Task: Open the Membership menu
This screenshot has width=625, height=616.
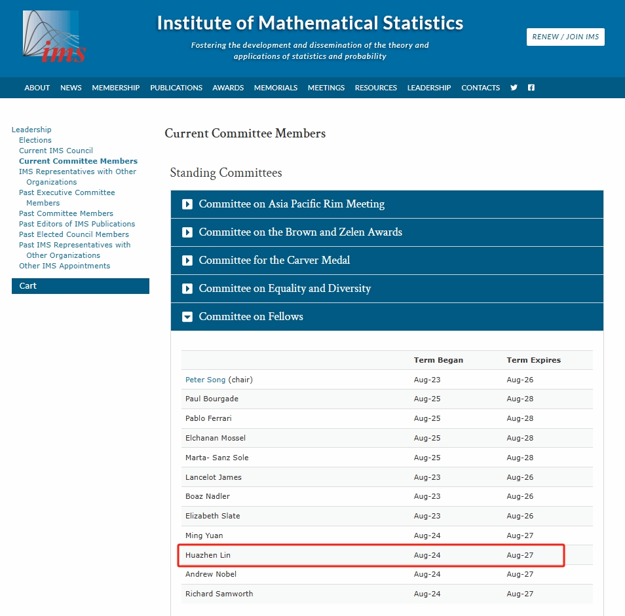Action: tap(115, 88)
